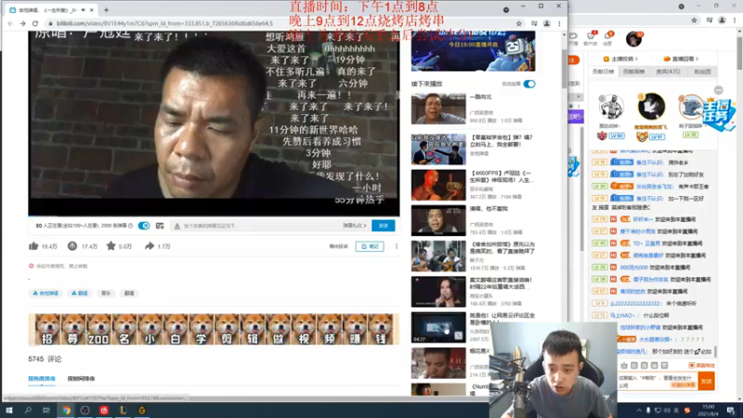The image size is (743, 418).
Task: Click the 19:00 livestream promo banner
Action: (473, 51)
